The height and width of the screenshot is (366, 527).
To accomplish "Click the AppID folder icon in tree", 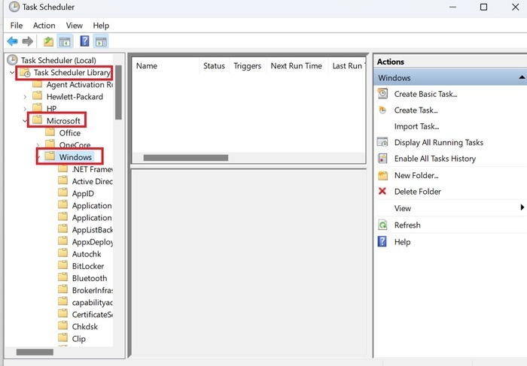I will click(62, 193).
